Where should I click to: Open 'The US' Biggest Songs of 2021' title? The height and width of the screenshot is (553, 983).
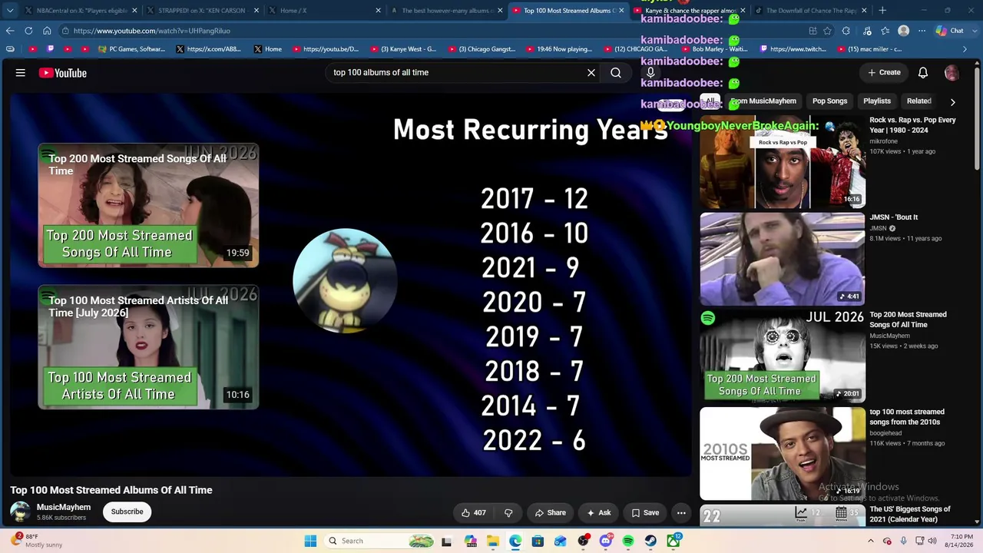coord(910,514)
